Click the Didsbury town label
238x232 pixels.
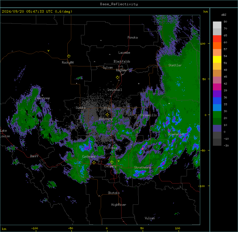pyautogui.click(x=106, y=119)
